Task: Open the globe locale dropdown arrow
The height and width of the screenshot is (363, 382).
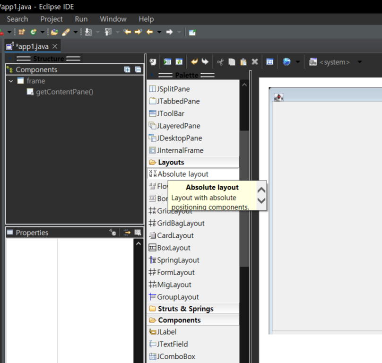Action: click(x=298, y=62)
